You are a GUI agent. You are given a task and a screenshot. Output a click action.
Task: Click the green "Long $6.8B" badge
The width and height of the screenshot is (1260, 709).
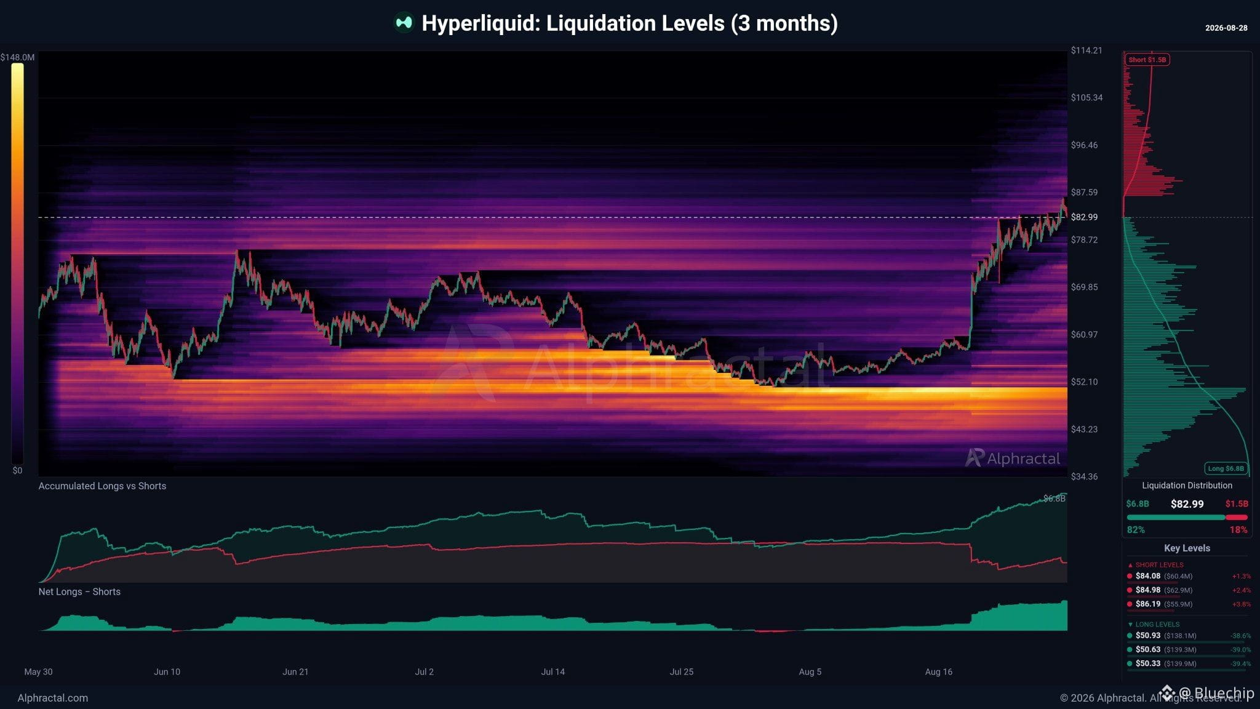click(1226, 468)
